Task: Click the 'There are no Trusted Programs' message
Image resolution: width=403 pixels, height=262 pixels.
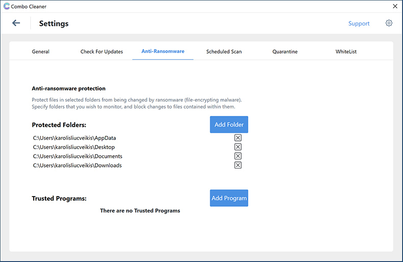Action: point(140,210)
